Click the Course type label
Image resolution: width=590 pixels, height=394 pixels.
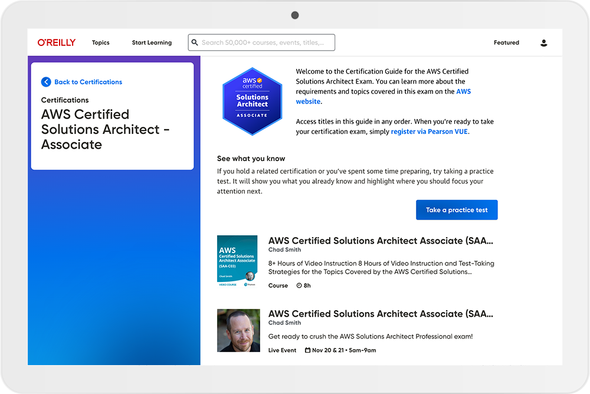coord(278,285)
